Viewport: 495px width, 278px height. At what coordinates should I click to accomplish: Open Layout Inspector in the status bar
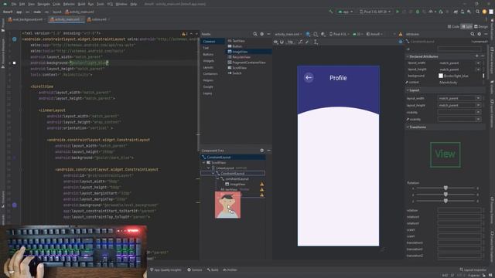click(x=473, y=270)
